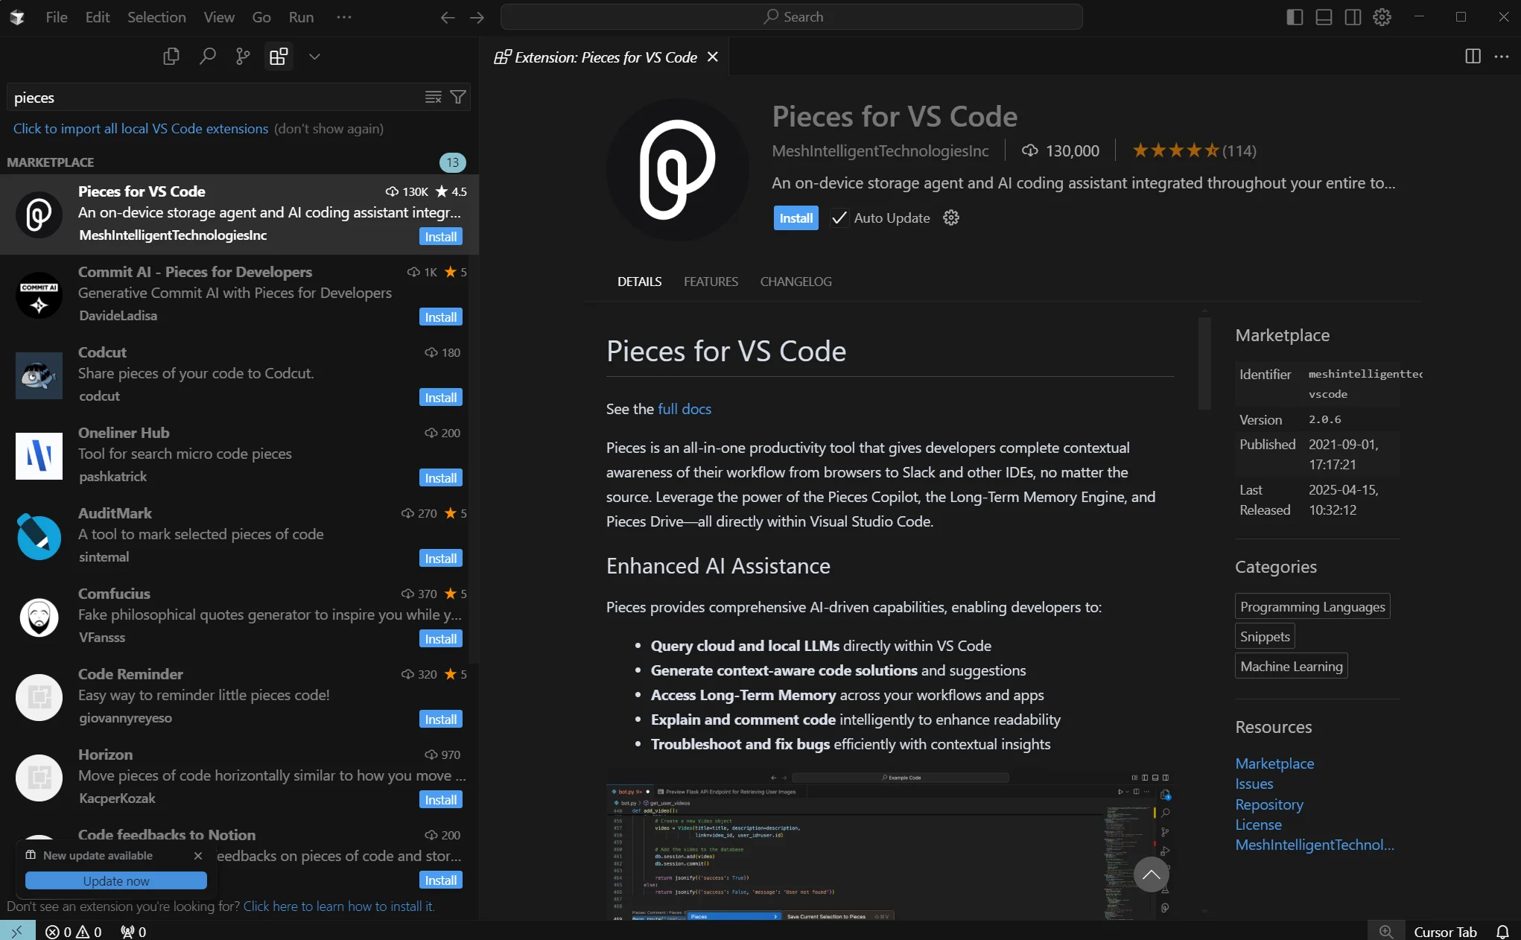Open the Explorer files icon
1521x940 pixels.
[171, 57]
